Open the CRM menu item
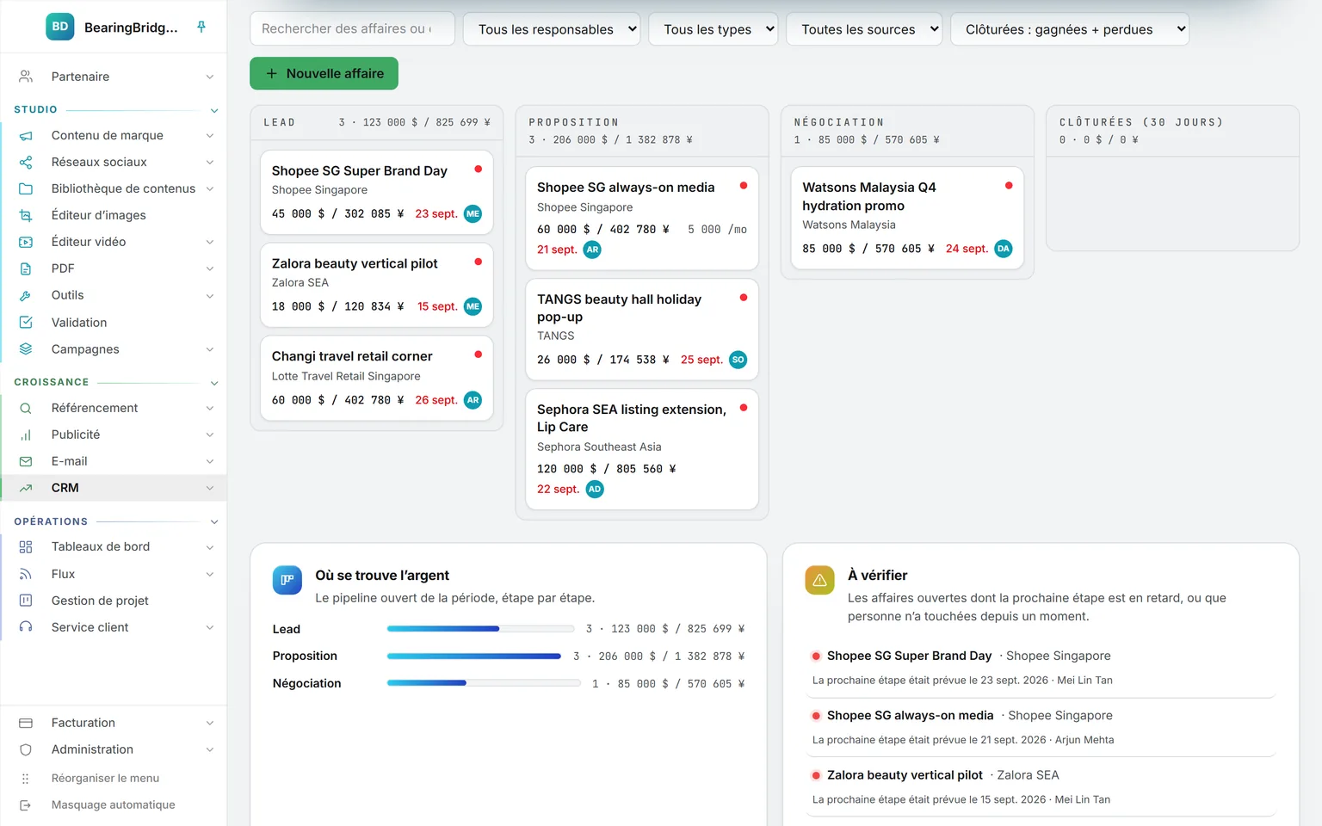1322x826 pixels. click(114, 488)
